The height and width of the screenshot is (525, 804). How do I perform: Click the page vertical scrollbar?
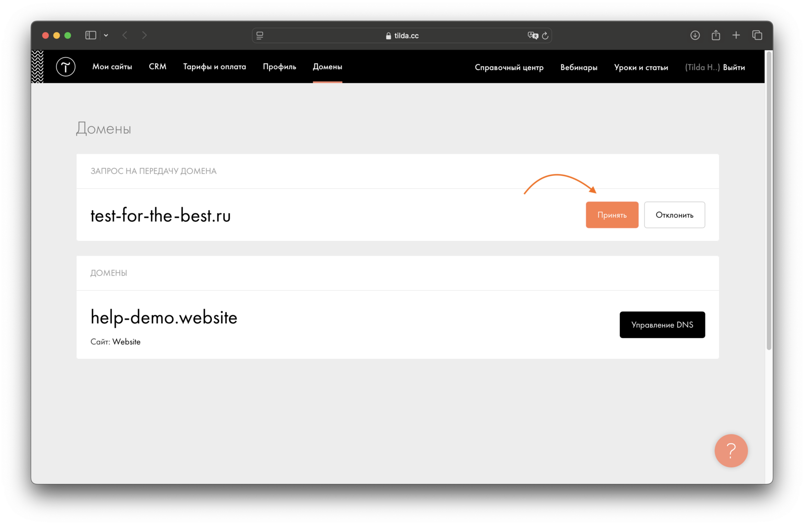[x=769, y=201]
